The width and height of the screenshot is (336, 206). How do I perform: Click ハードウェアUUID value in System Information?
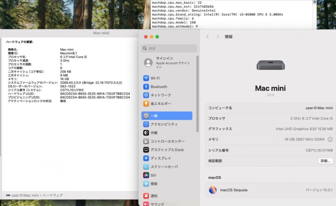pos(95,94)
